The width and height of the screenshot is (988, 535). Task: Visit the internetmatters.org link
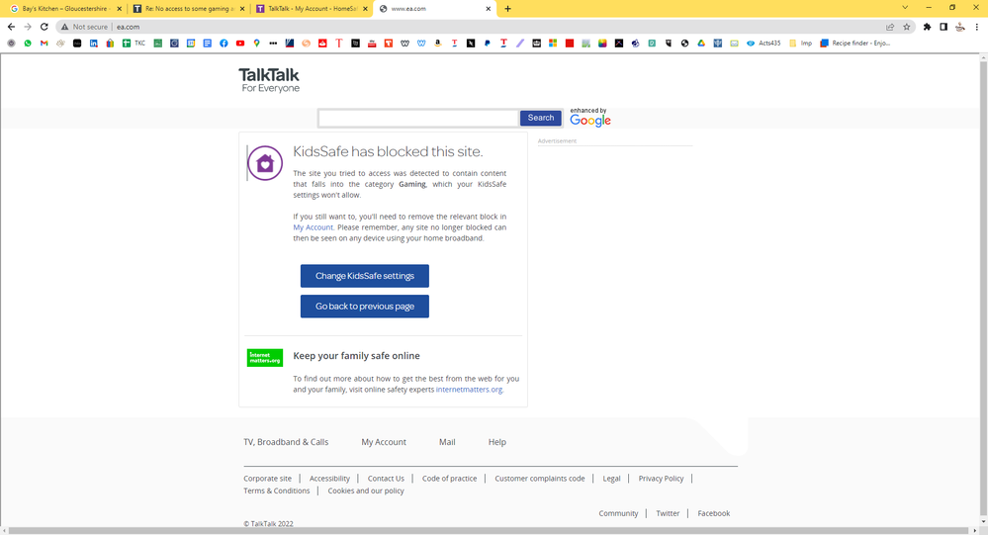click(469, 390)
